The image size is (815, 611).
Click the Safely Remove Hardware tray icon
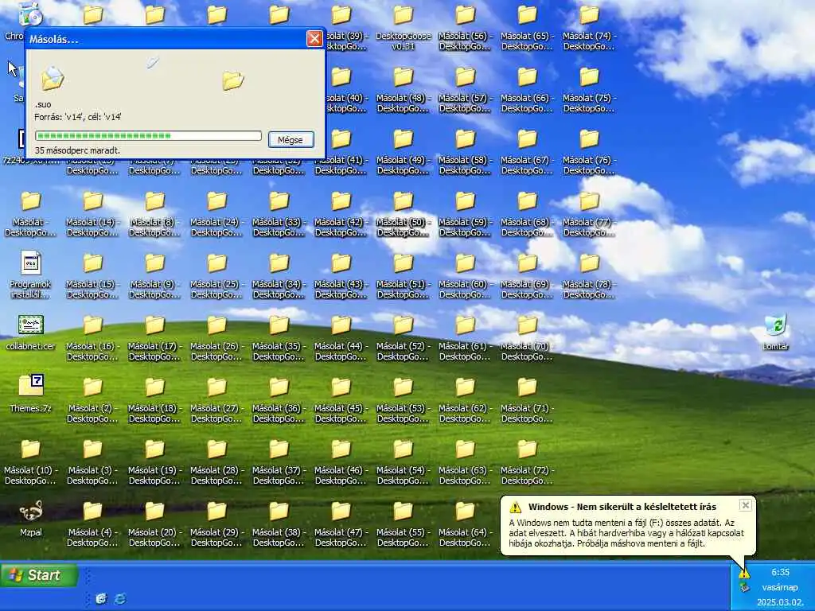tap(744, 588)
